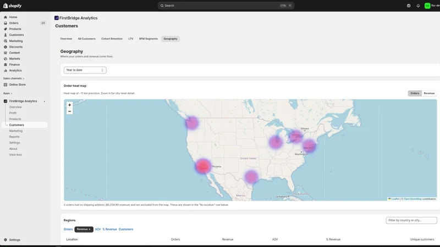The image size is (440, 247).
Task: Click the Unique customers column header
Action: click(422, 239)
